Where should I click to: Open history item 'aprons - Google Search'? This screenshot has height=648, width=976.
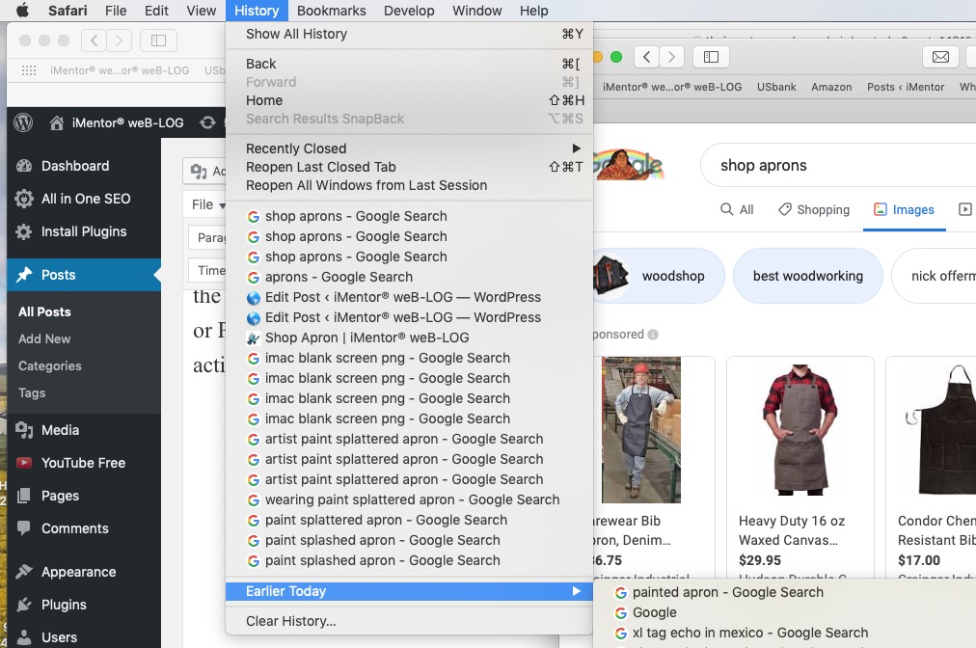point(409,277)
